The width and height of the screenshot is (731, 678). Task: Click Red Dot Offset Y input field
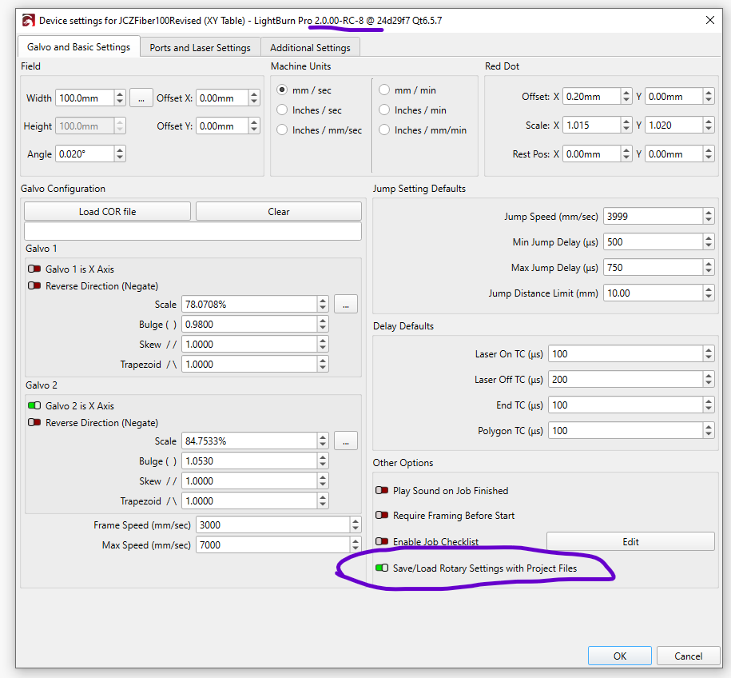point(673,97)
